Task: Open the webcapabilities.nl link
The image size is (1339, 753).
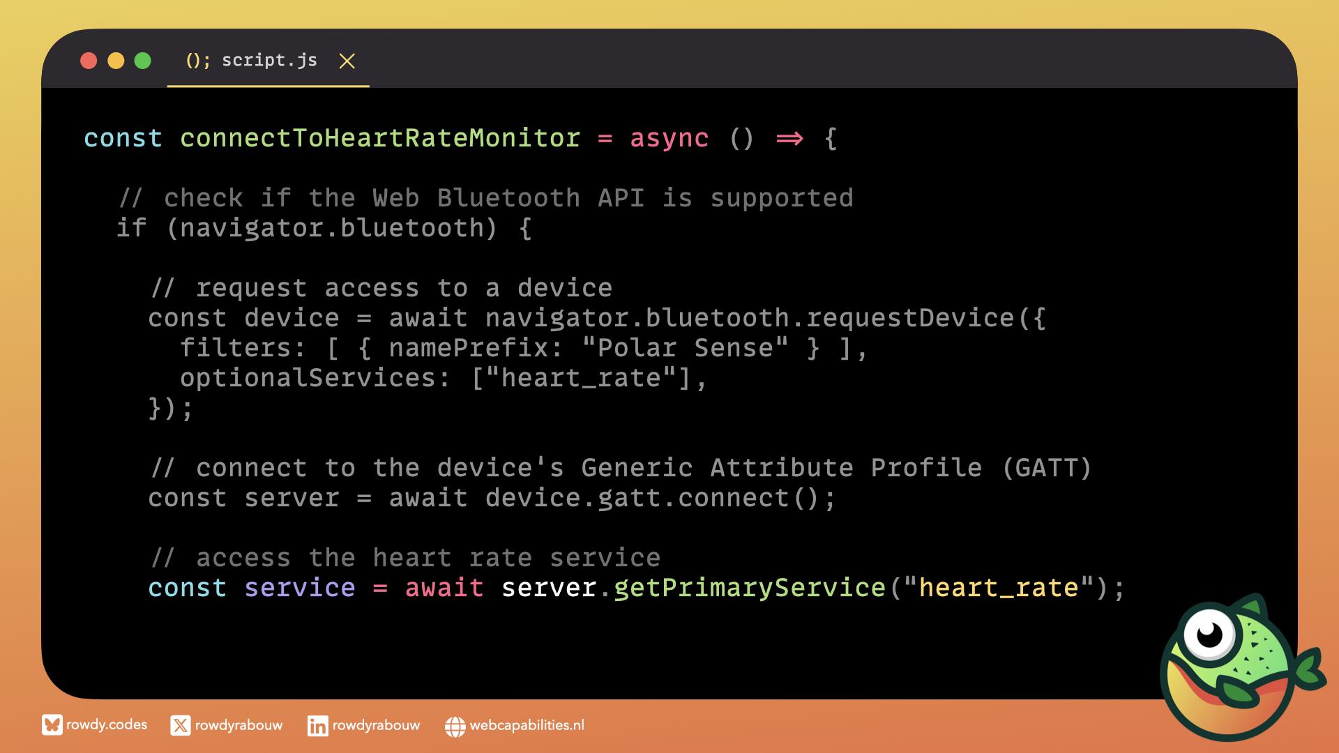Action: pos(527,725)
